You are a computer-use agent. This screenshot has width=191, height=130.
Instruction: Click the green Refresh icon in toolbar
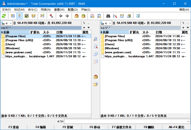pyautogui.click(x=4, y=16)
